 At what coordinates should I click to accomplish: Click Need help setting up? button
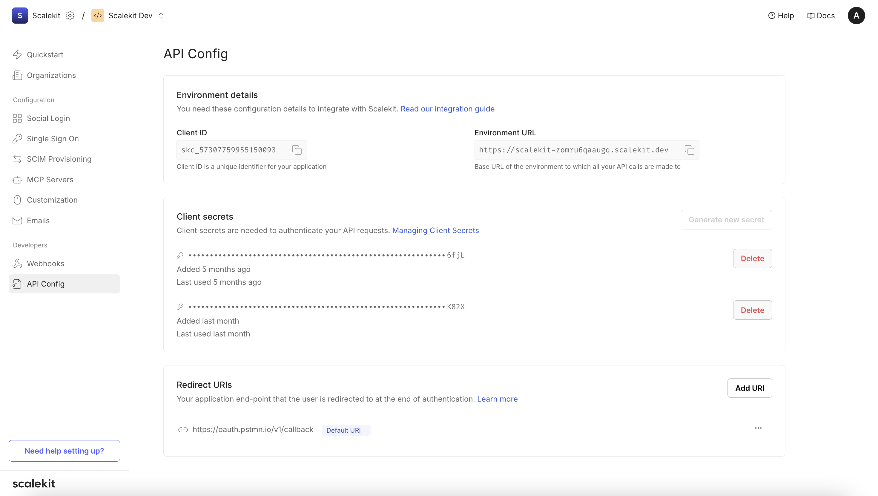64,451
